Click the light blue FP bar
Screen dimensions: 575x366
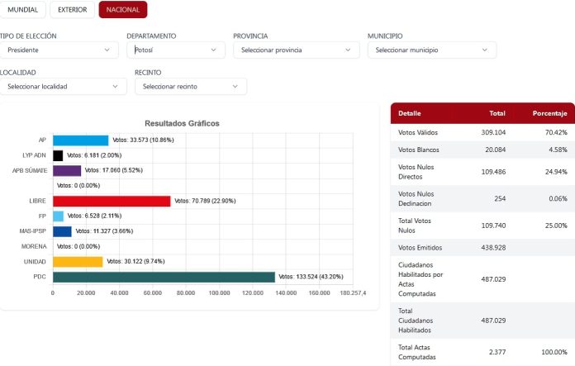(x=58, y=216)
